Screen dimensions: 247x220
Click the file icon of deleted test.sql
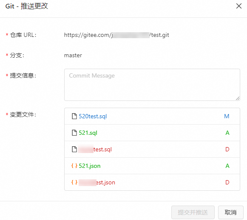coord(74,149)
